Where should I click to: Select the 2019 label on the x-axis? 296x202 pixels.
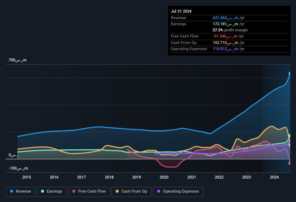[x=137, y=177]
